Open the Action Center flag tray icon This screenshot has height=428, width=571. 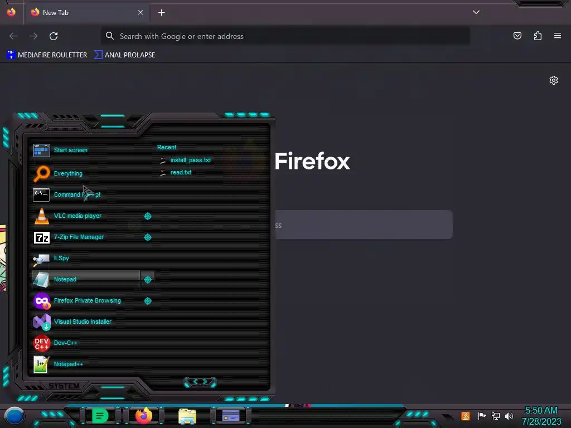[x=482, y=416]
